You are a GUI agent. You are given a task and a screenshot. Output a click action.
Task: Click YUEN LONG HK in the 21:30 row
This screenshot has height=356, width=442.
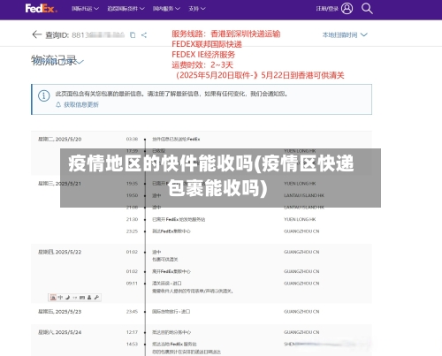point(300,219)
